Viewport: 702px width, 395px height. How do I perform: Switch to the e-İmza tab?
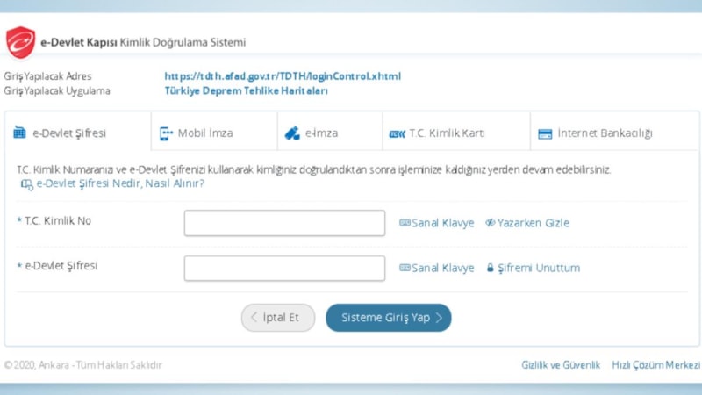tap(321, 133)
